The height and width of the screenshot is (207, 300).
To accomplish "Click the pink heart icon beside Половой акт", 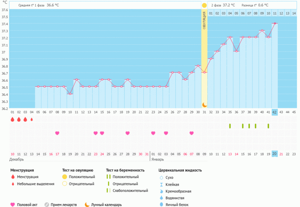I will [12, 204].
